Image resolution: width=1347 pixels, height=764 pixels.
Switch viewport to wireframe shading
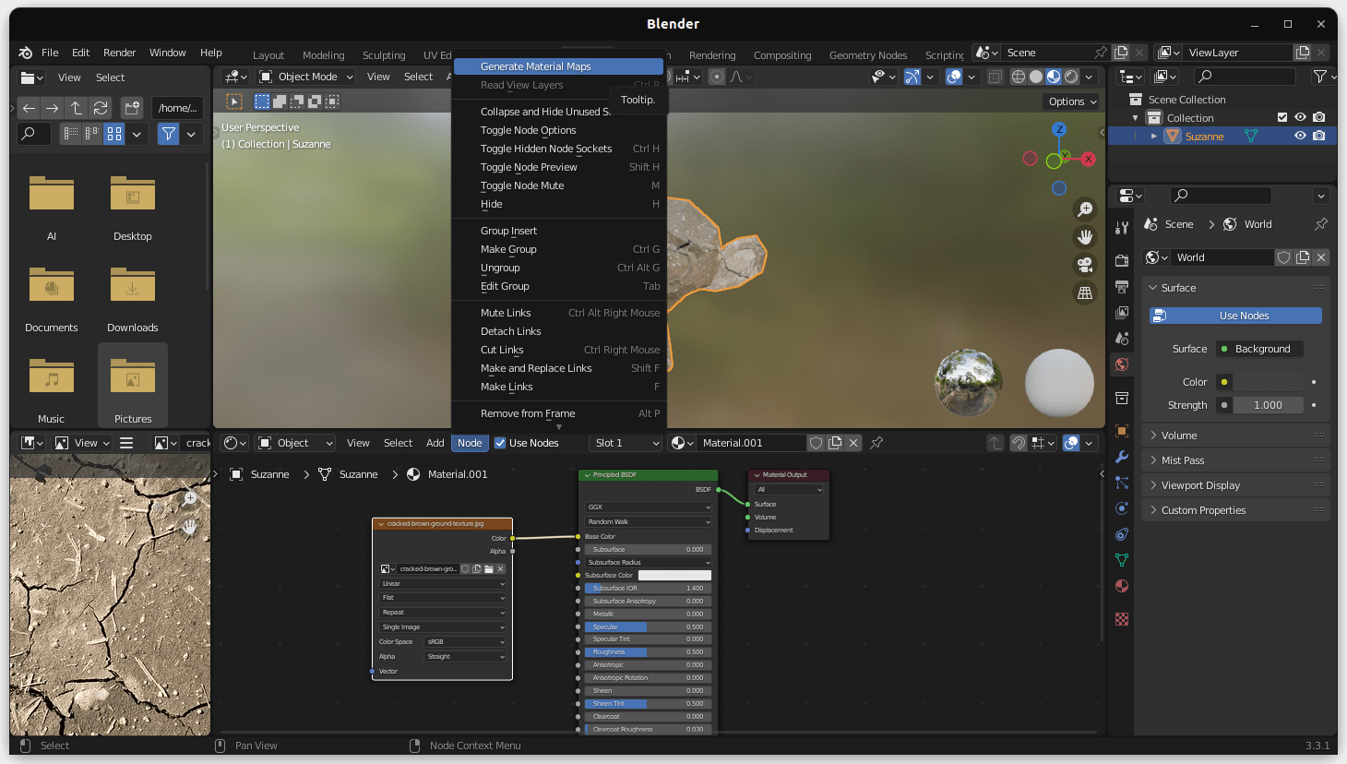pos(1019,77)
